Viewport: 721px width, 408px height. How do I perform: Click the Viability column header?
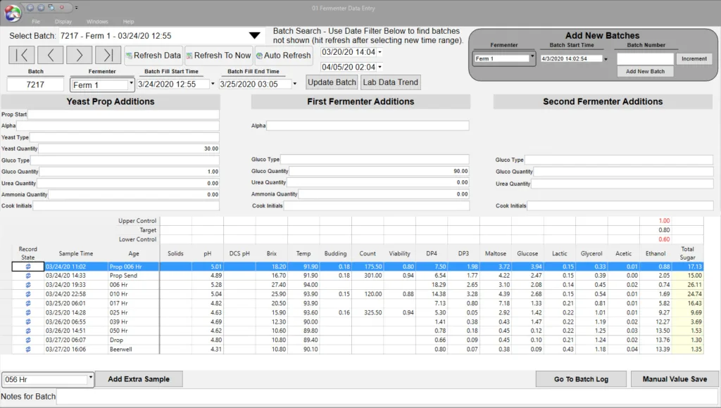(399, 253)
